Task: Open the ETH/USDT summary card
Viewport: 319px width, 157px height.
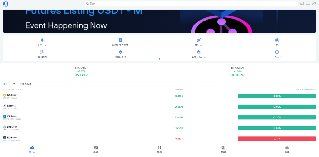Action: pyautogui.click(x=238, y=72)
